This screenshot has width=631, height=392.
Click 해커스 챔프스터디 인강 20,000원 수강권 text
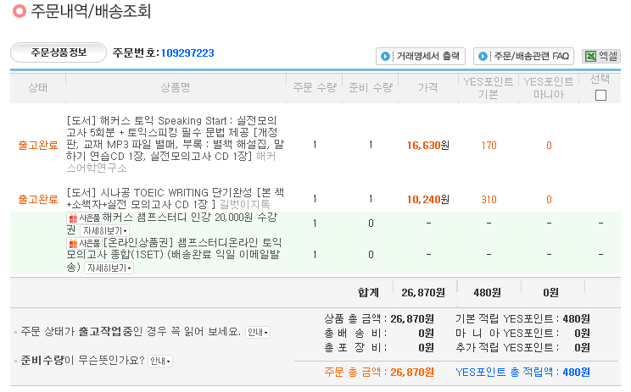click(x=172, y=224)
